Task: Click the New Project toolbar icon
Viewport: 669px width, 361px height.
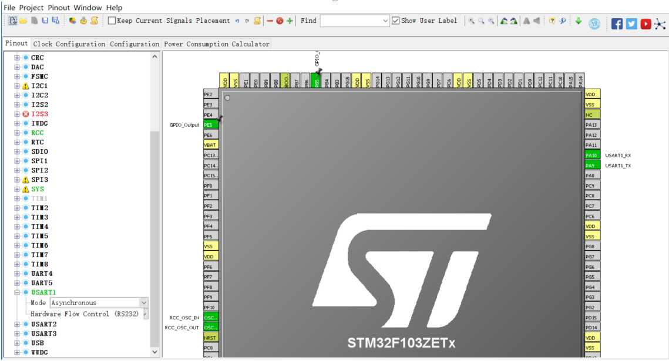Action: coord(13,21)
